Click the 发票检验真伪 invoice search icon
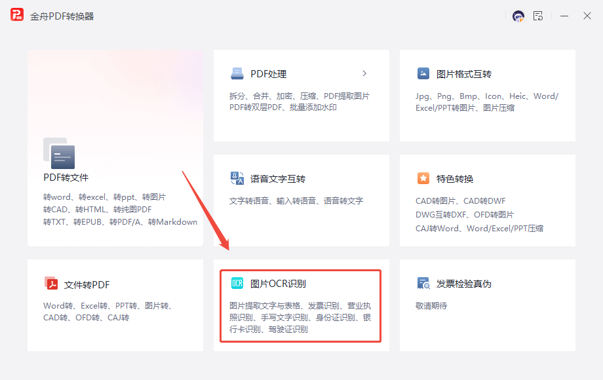 pyautogui.click(x=423, y=284)
